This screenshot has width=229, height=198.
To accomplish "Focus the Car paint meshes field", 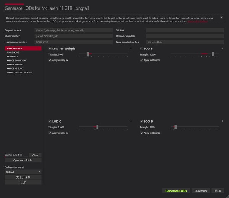I will click(x=74, y=30).
